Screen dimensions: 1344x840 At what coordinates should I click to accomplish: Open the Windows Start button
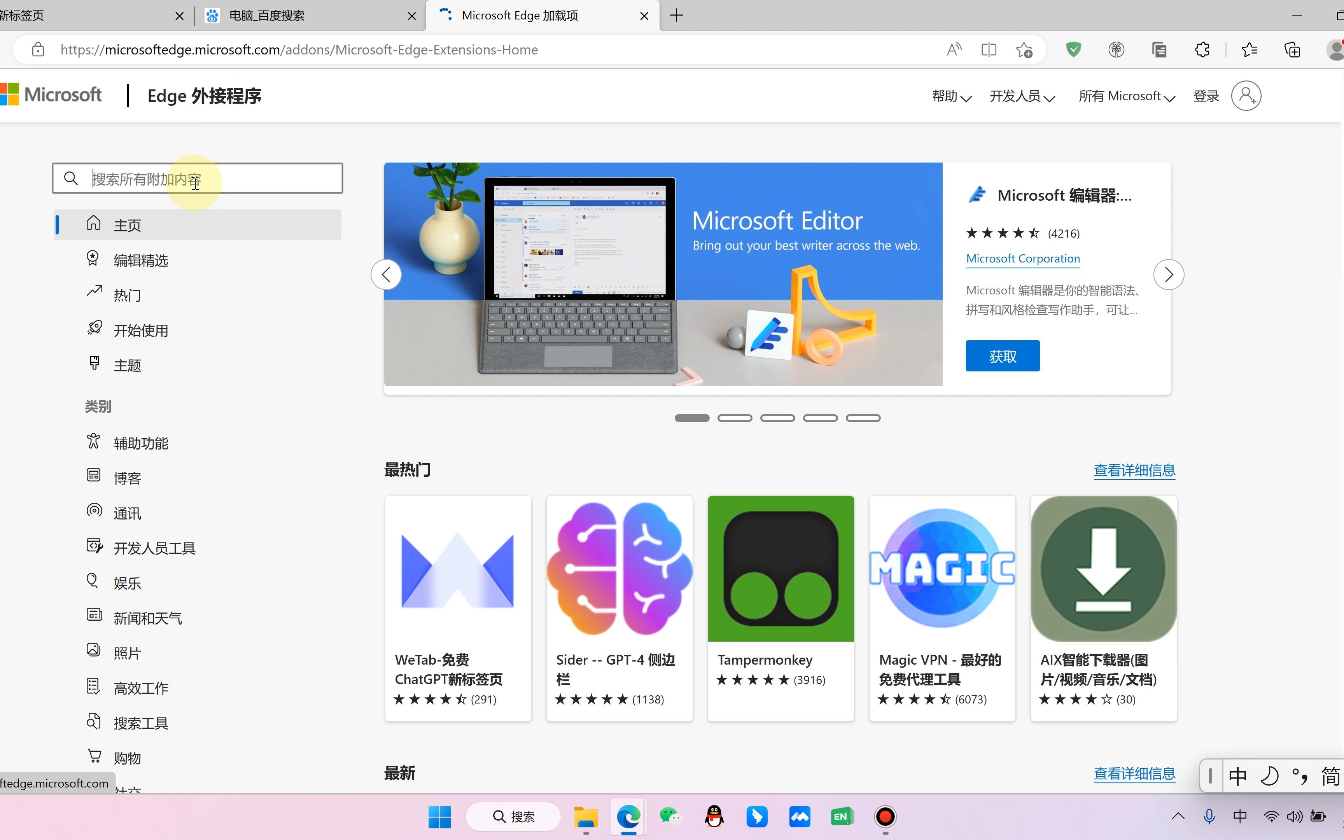coord(440,817)
